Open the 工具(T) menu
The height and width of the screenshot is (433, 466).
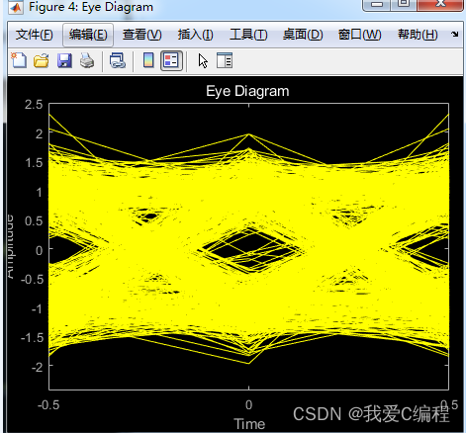click(248, 35)
